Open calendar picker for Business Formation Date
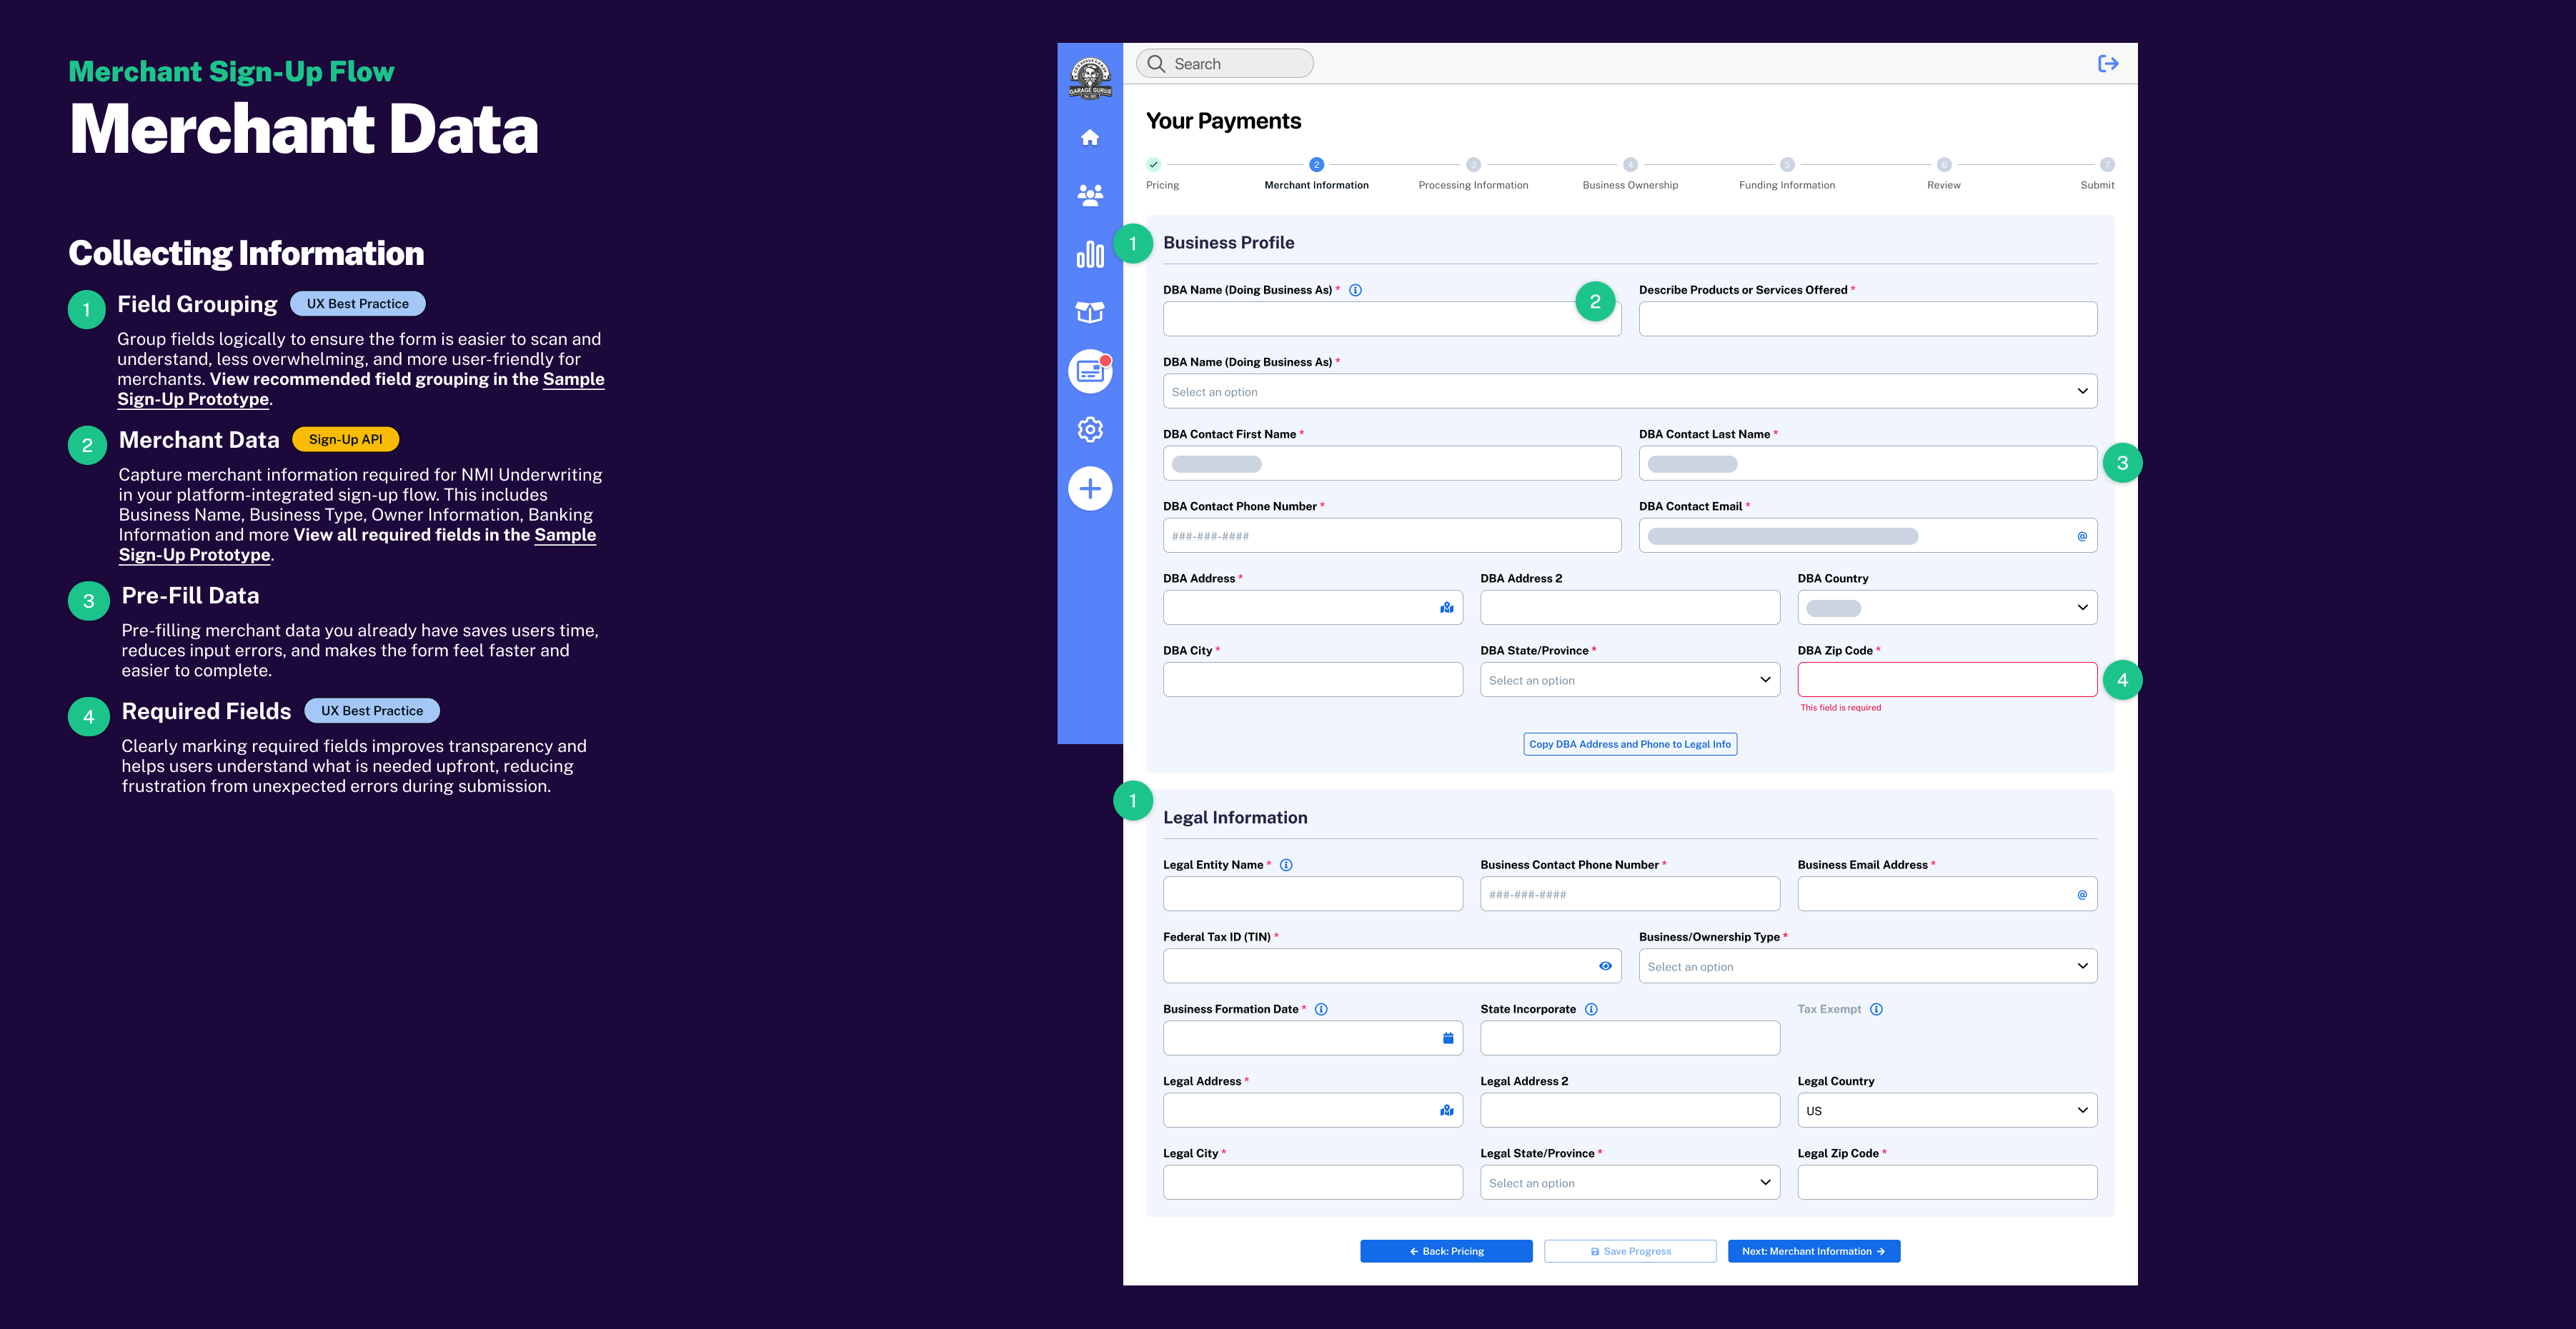Image resolution: width=2576 pixels, height=1329 pixels. pyautogui.click(x=1447, y=1038)
